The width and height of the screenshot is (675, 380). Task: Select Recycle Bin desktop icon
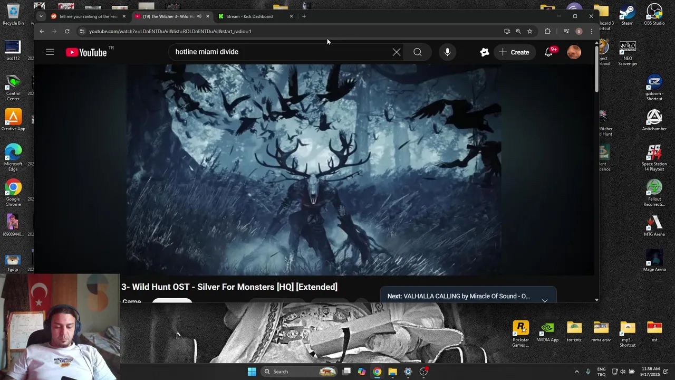[13, 15]
